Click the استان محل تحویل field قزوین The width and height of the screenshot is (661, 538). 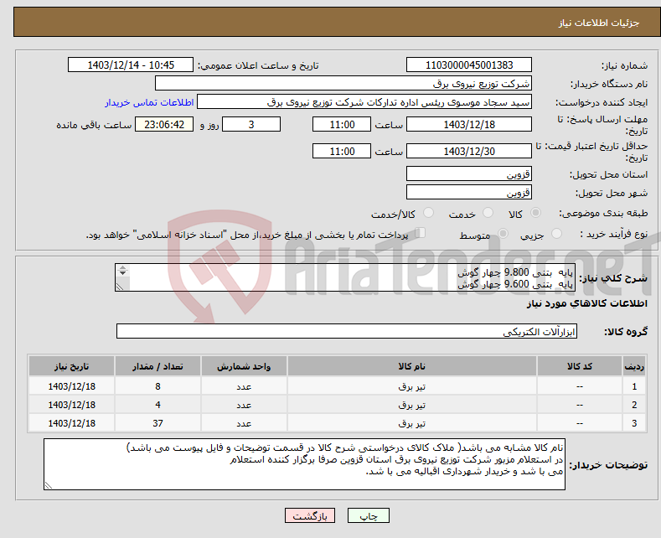(x=469, y=173)
